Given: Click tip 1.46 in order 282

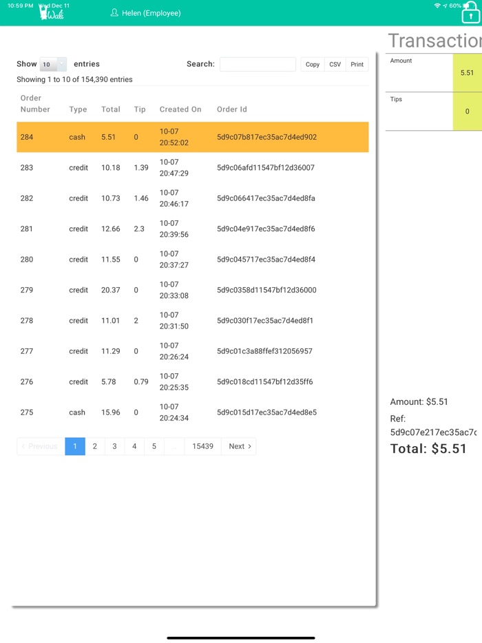Looking at the screenshot, I should click(x=141, y=198).
